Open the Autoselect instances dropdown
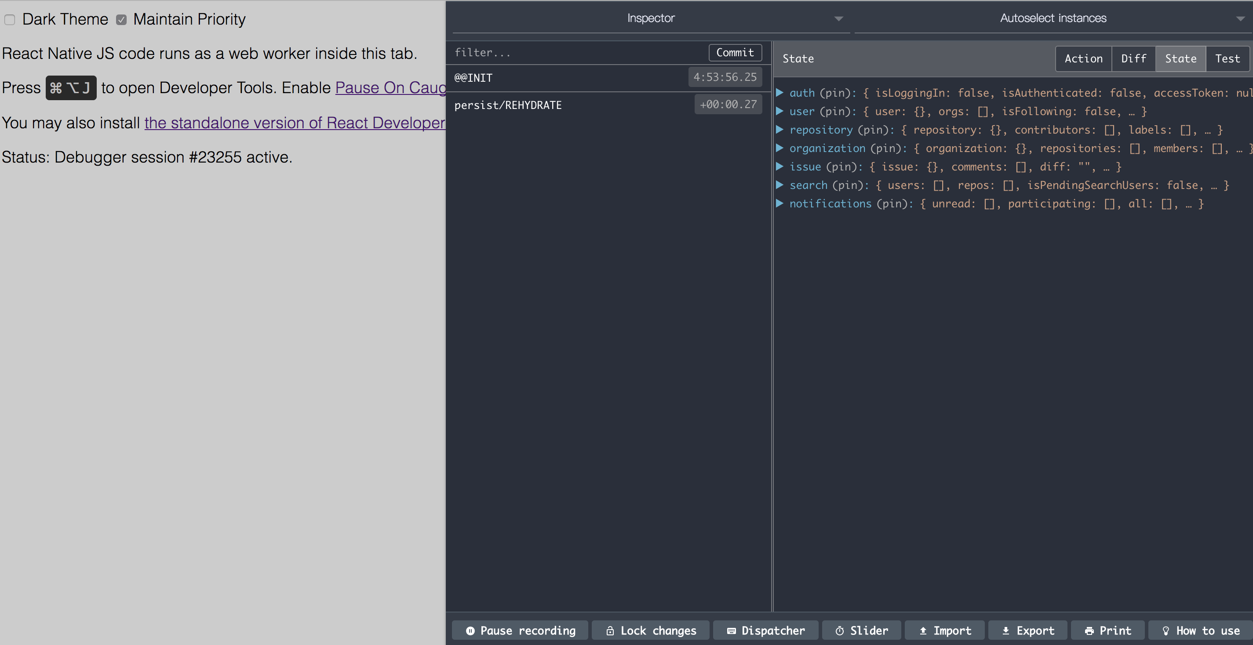1253x645 pixels. click(1053, 18)
